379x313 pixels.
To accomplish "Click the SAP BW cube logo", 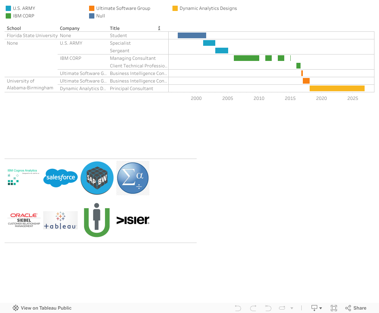I will tap(97, 178).
